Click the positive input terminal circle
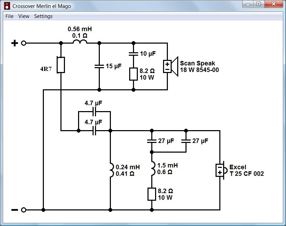The image size is (286, 226). [x=24, y=43]
